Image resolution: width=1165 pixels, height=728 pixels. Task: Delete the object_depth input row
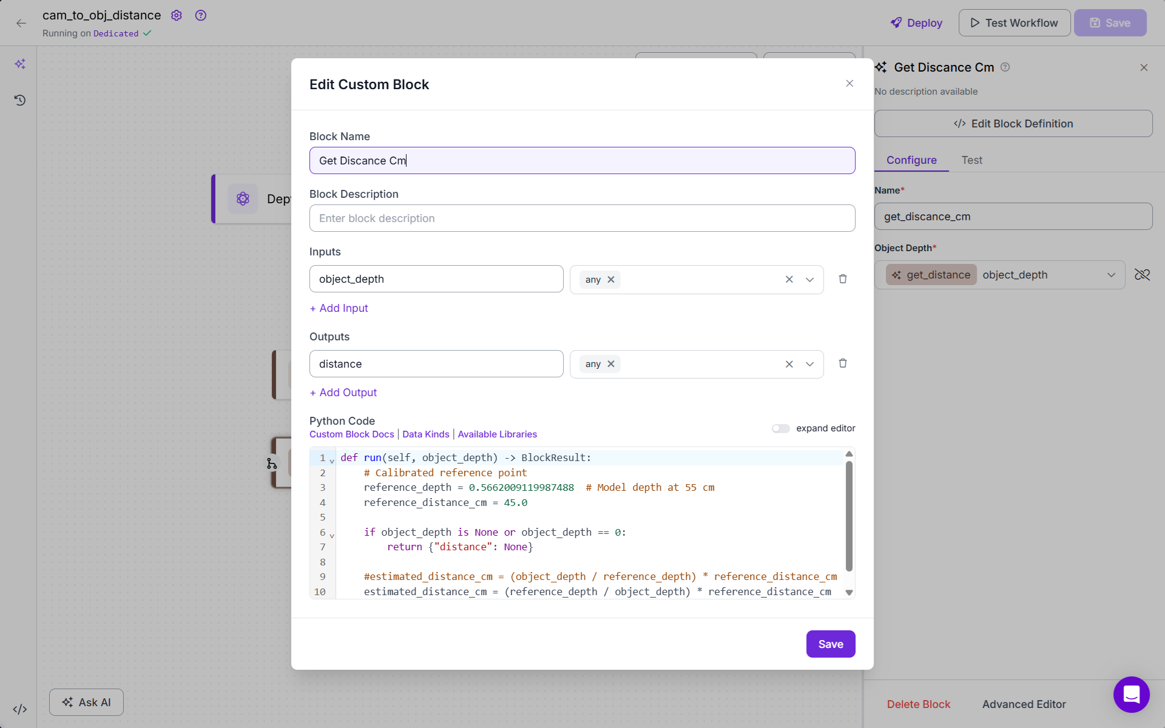click(x=842, y=279)
